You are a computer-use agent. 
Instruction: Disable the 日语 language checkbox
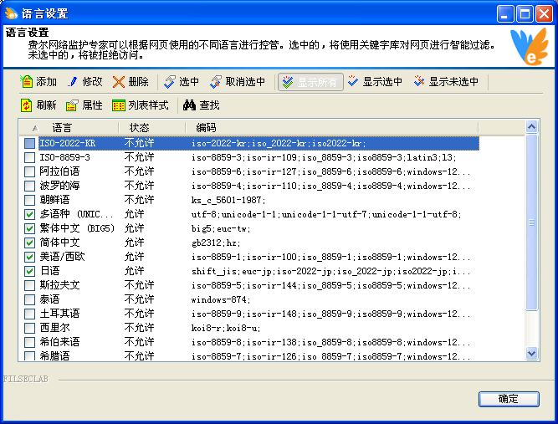[x=30, y=271]
